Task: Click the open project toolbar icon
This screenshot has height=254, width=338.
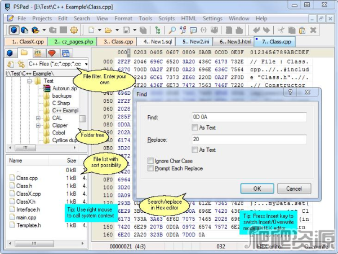Action: (x=35, y=30)
